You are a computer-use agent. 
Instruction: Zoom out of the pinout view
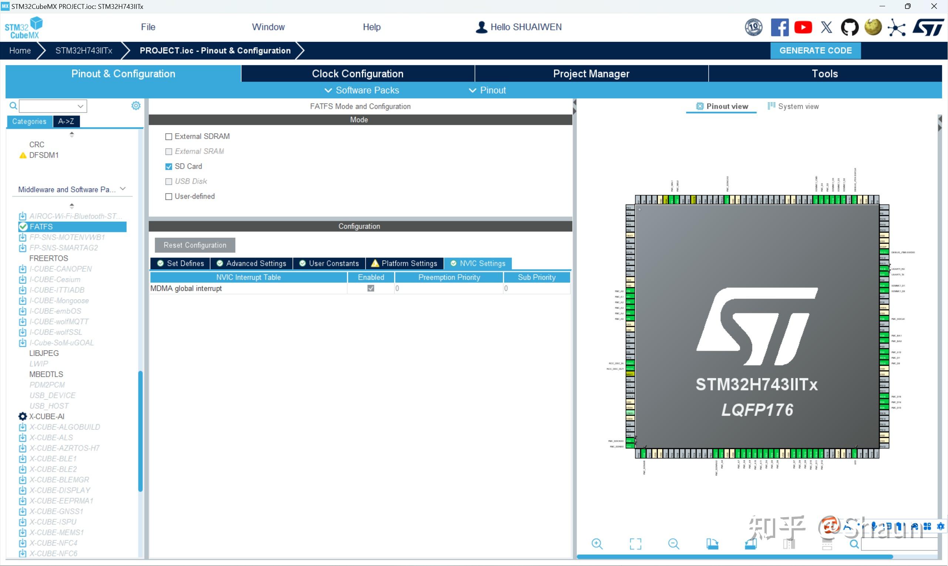click(674, 544)
